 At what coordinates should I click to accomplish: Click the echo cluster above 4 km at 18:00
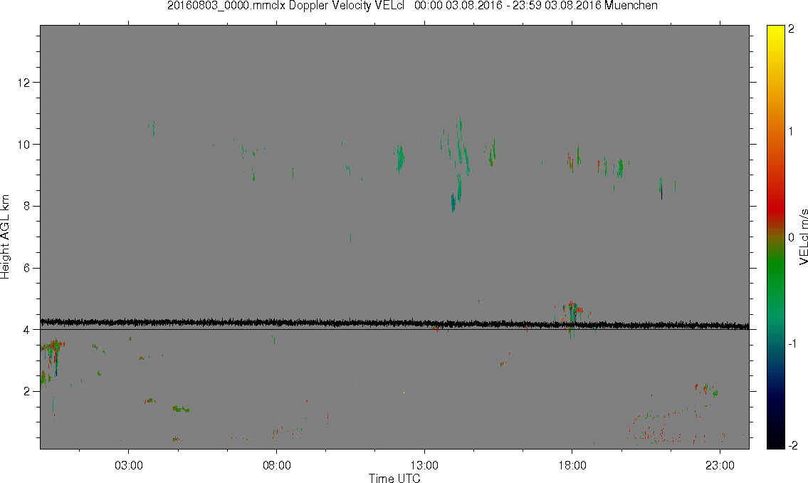click(572, 313)
